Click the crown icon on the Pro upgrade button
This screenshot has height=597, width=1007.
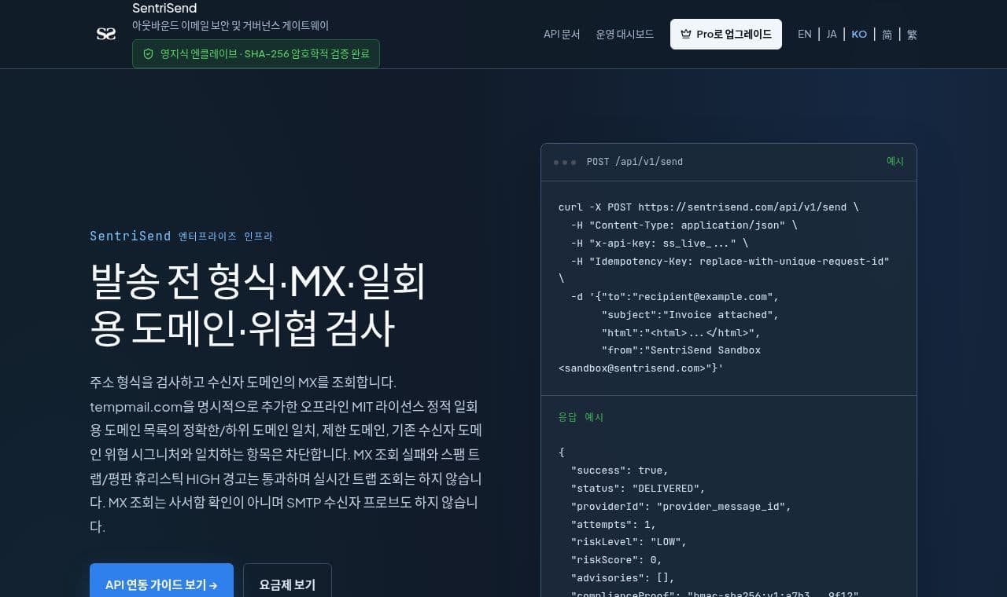click(x=686, y=35)
